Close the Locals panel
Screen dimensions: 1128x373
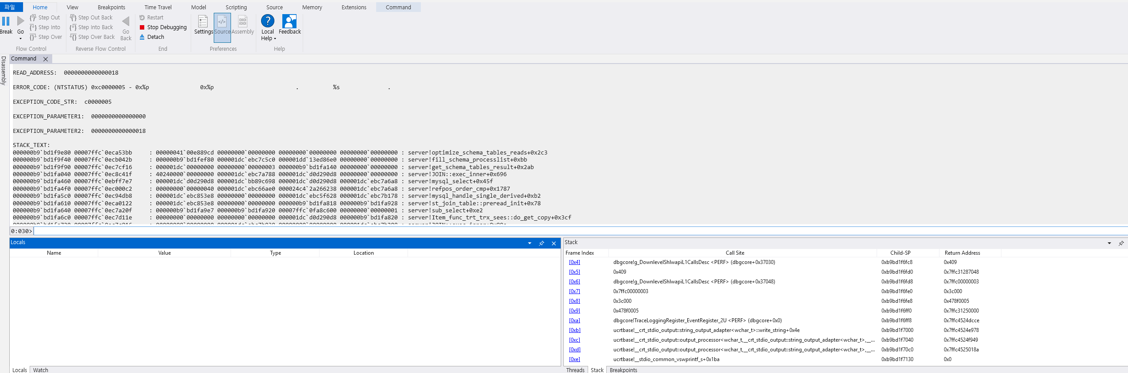coord(554,243)
